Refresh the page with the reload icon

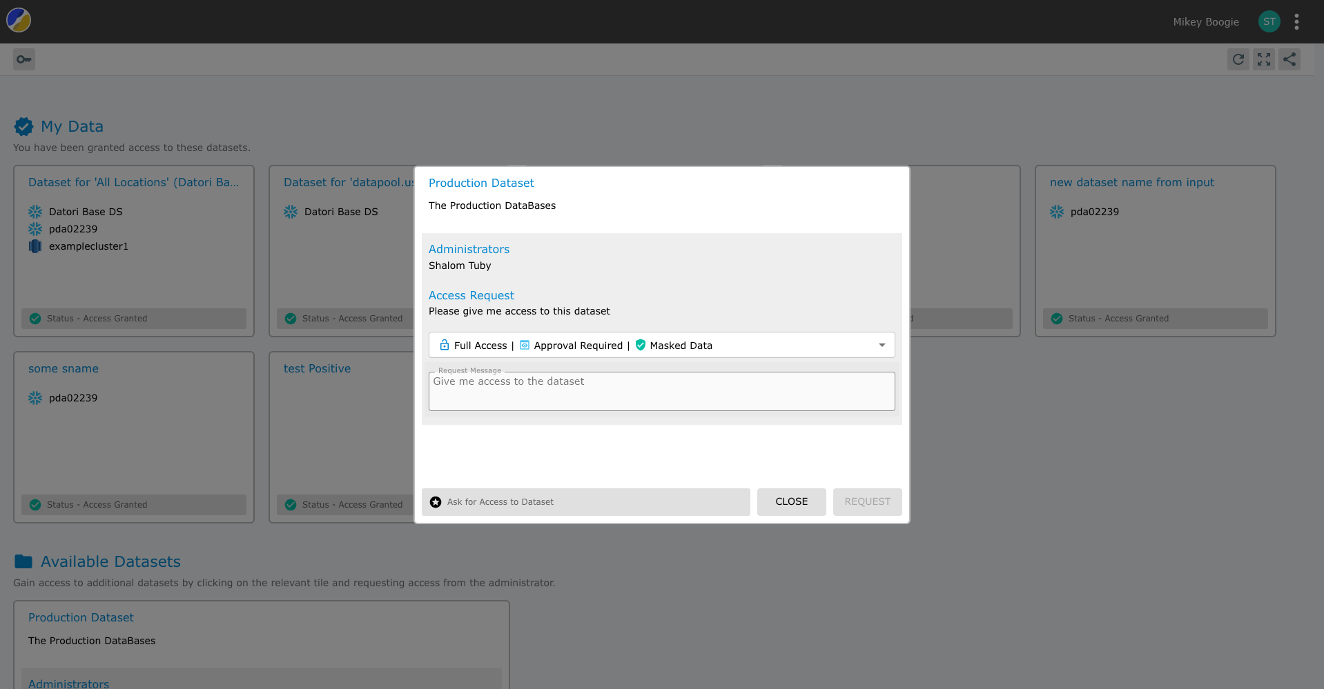click(x=1238, y=59)
